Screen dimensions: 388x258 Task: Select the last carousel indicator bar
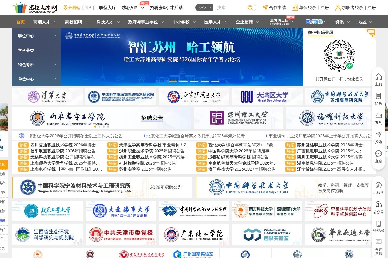pyautogui.click(x=215, y=81)
